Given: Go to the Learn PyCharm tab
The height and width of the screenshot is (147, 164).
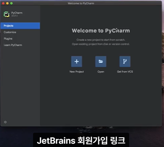Looking at the screenshot, I should click(x=20, y=45).
